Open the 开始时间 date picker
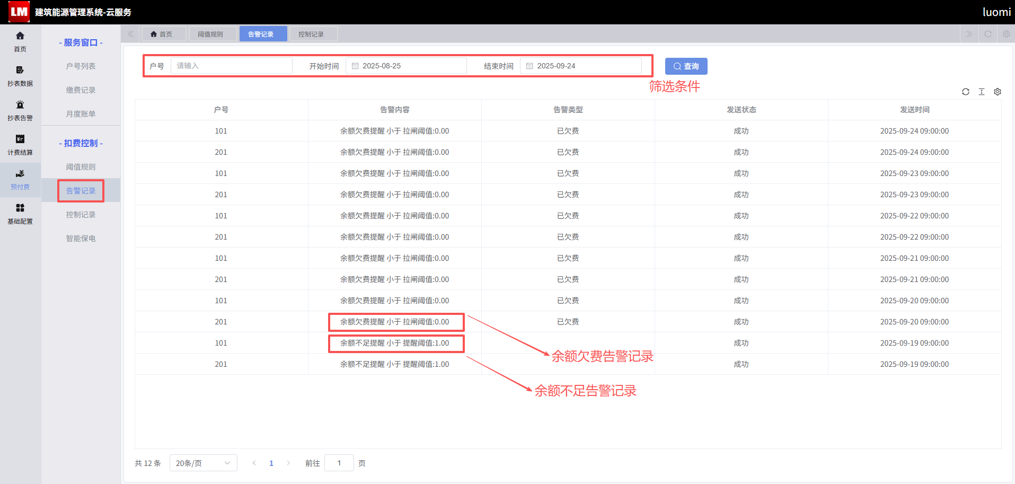The height and width of the screenshot is (484, 1015). pyautogui.click(x=406, y=66)
